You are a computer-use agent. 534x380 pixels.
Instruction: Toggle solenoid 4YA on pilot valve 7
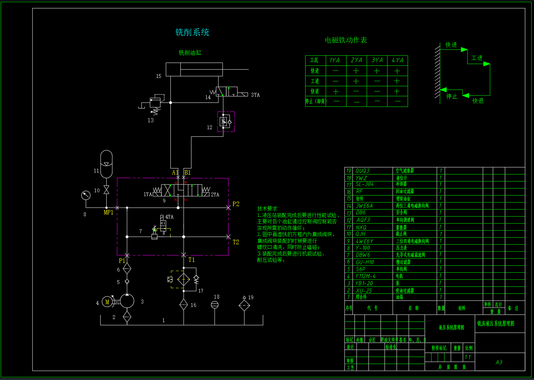pos(162,217)
